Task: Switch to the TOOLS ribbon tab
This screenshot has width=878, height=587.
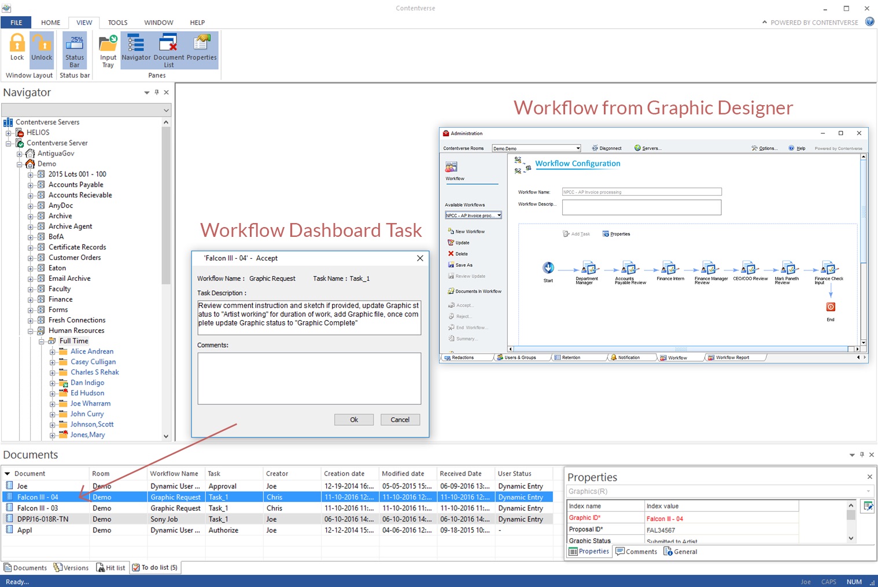Action: [117, 23]
